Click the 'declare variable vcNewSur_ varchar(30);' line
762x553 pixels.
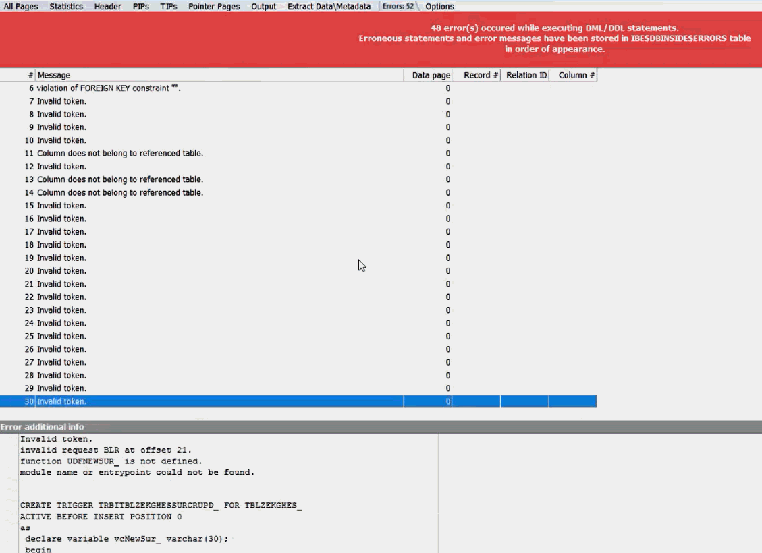coord(126,539)
